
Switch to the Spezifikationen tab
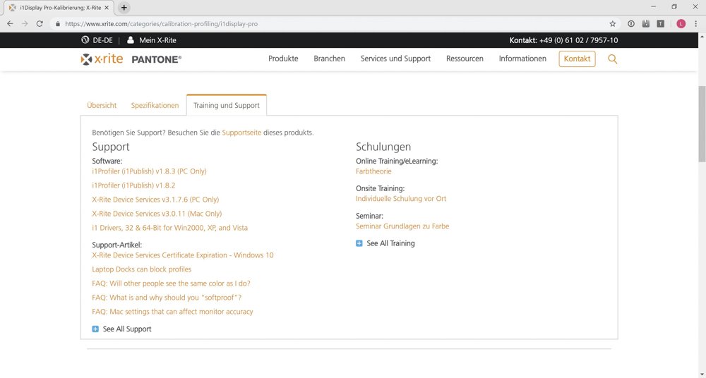click(x=155, y=105)
